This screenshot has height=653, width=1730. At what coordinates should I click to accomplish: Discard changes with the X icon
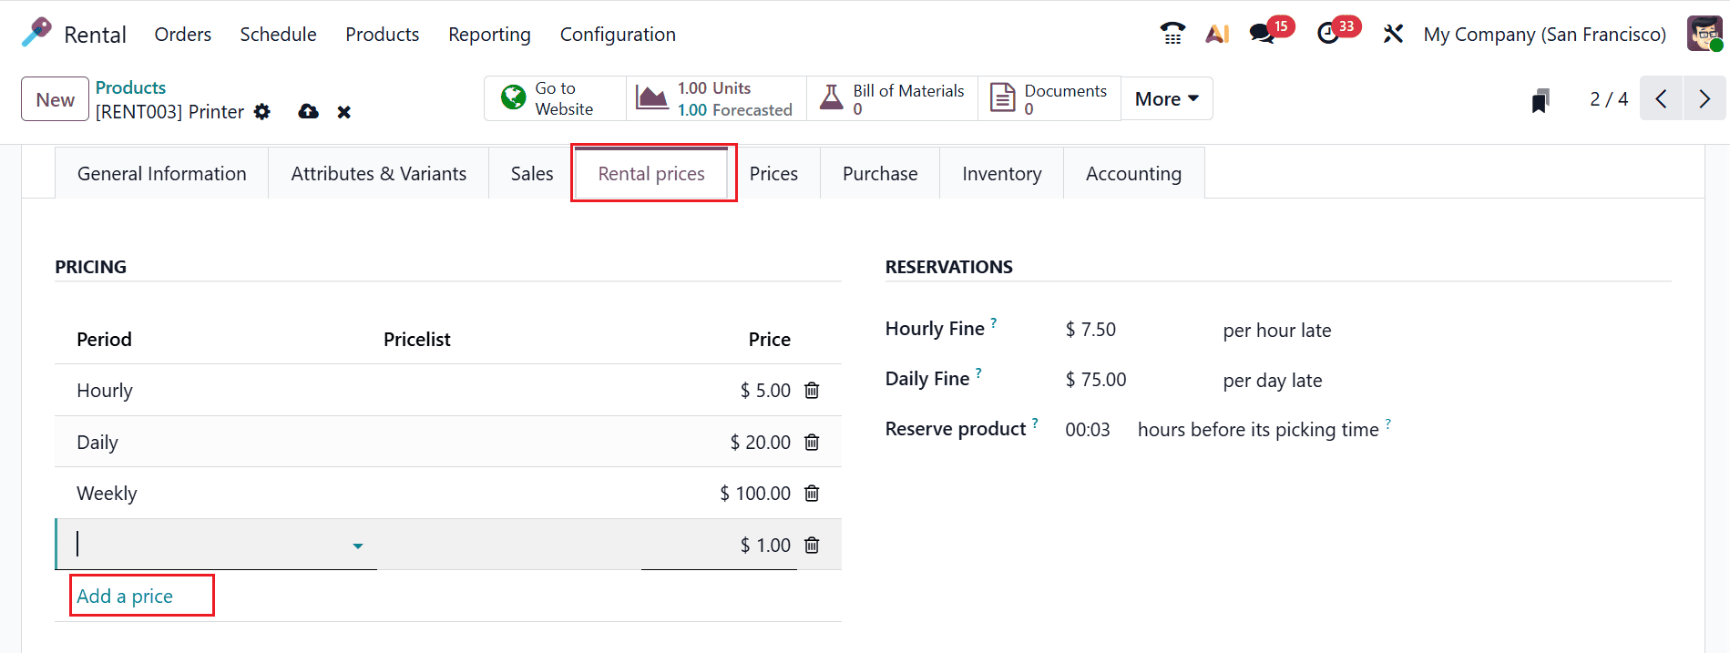(x=343, y=112)
